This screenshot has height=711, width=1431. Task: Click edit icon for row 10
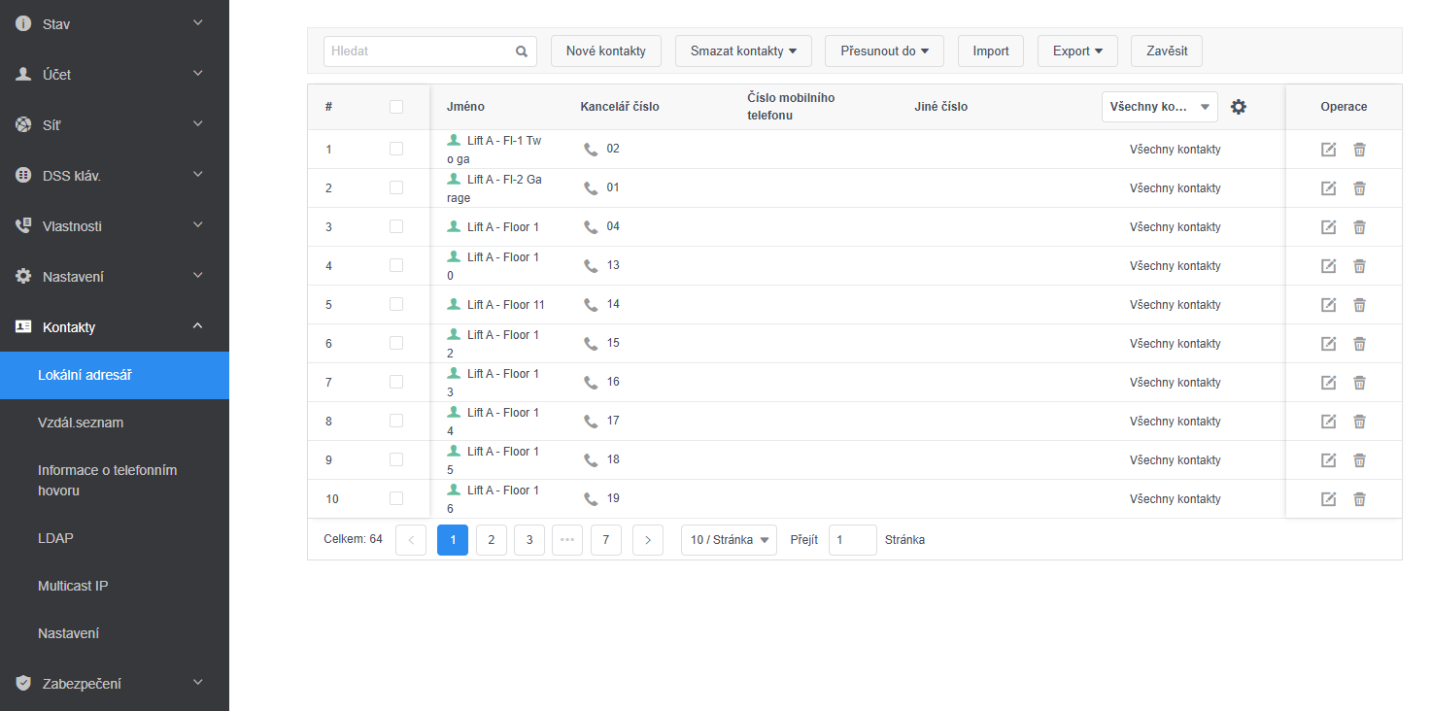click(1328, 499)
